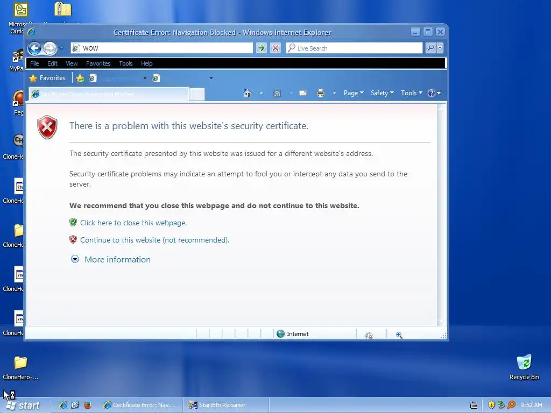
Task: Open the Edit menu
Action: 52,63
